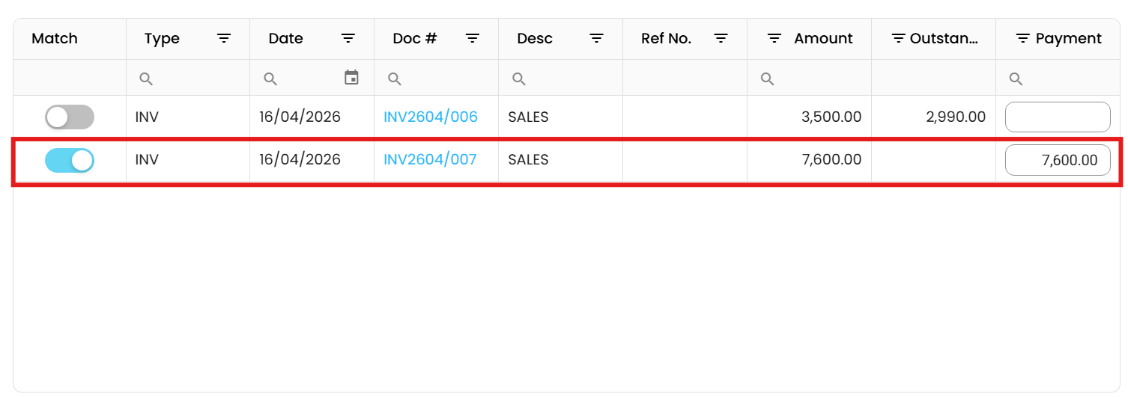Enable Match toggle for INV2604/006
This screenshot has height=397, width=1128.
pos(70,117)
